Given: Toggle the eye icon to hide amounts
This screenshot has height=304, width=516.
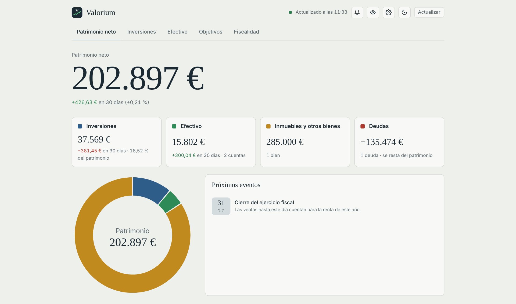Looking at the screenshot, I should [373, 12].
